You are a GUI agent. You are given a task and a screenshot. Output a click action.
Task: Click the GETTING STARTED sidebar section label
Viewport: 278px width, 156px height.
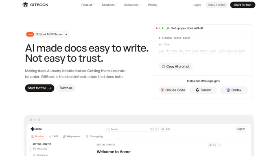click(42, 144)
